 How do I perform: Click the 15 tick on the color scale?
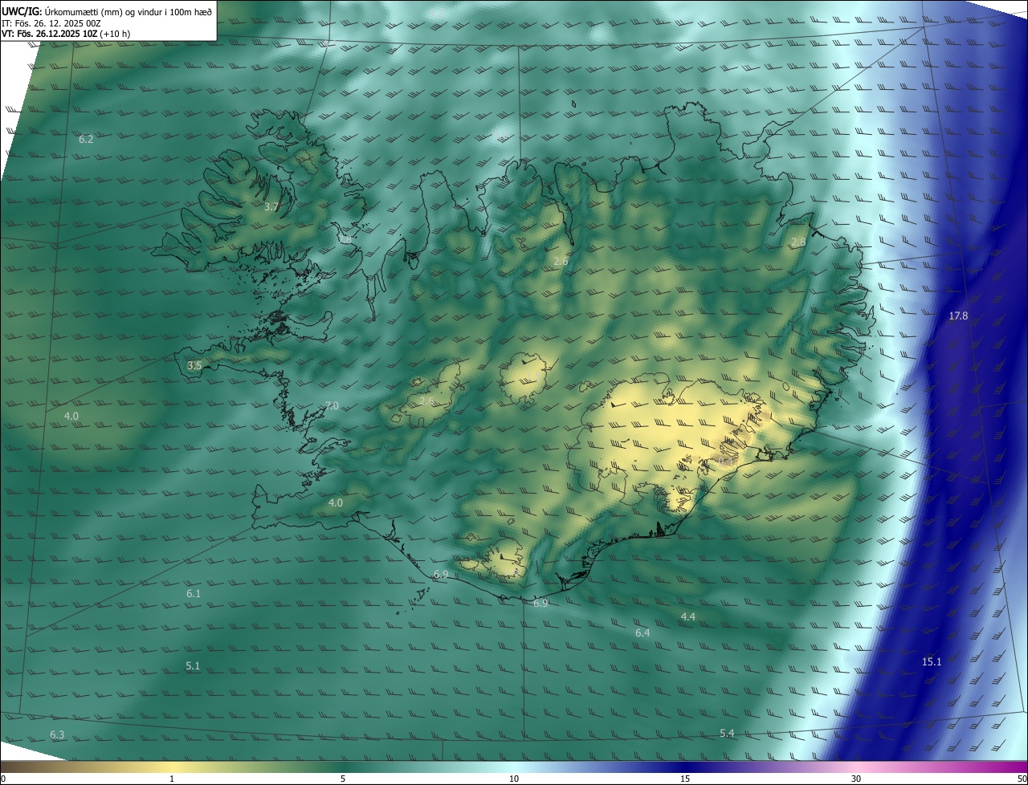(685, 779)
